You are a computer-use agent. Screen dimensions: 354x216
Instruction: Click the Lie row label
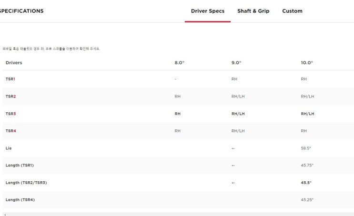9,148
